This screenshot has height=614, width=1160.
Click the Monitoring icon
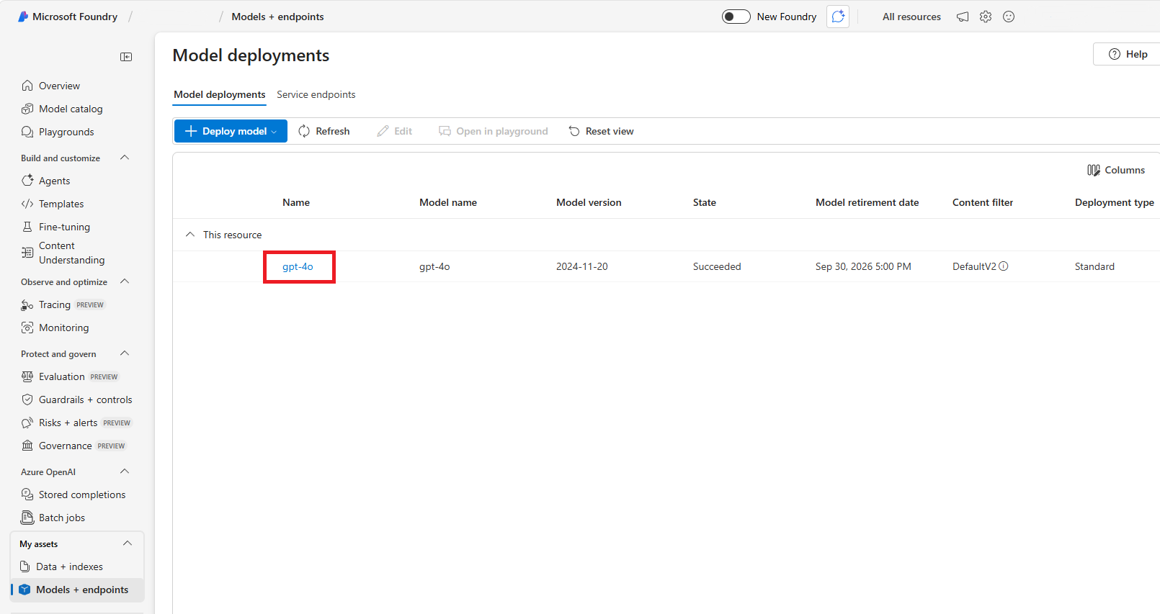point(27,328)
